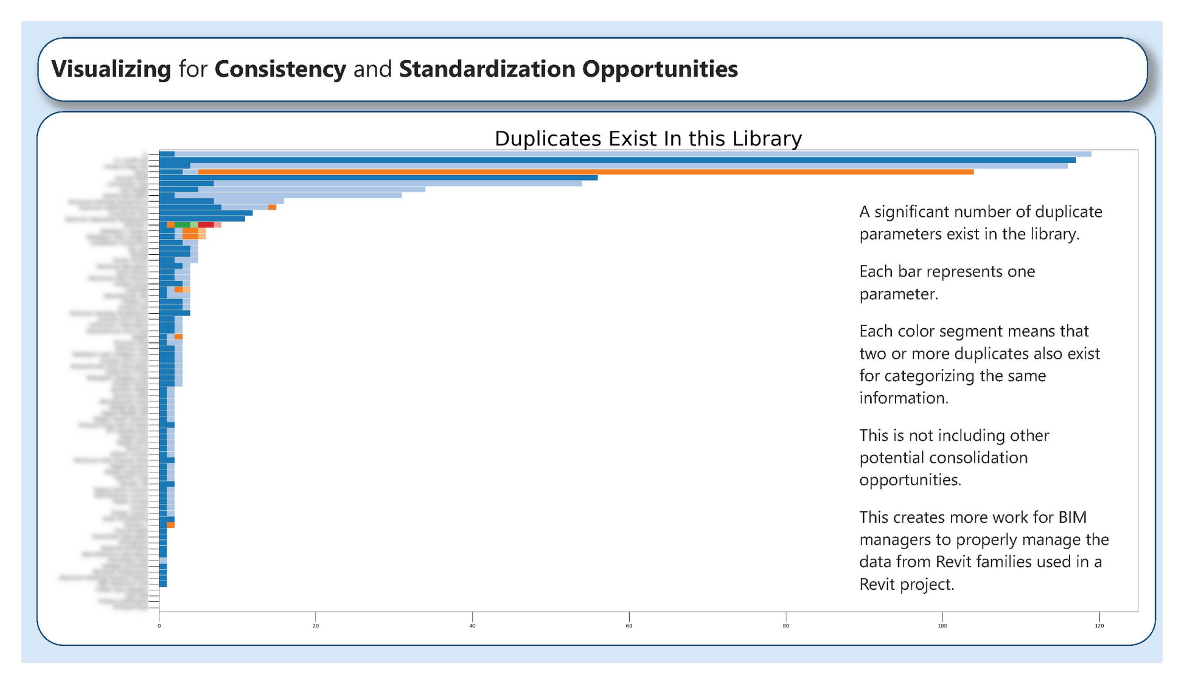
Task: Click the slide title 'Visualizing for Consistency' heading
Action: coord(394,69)
